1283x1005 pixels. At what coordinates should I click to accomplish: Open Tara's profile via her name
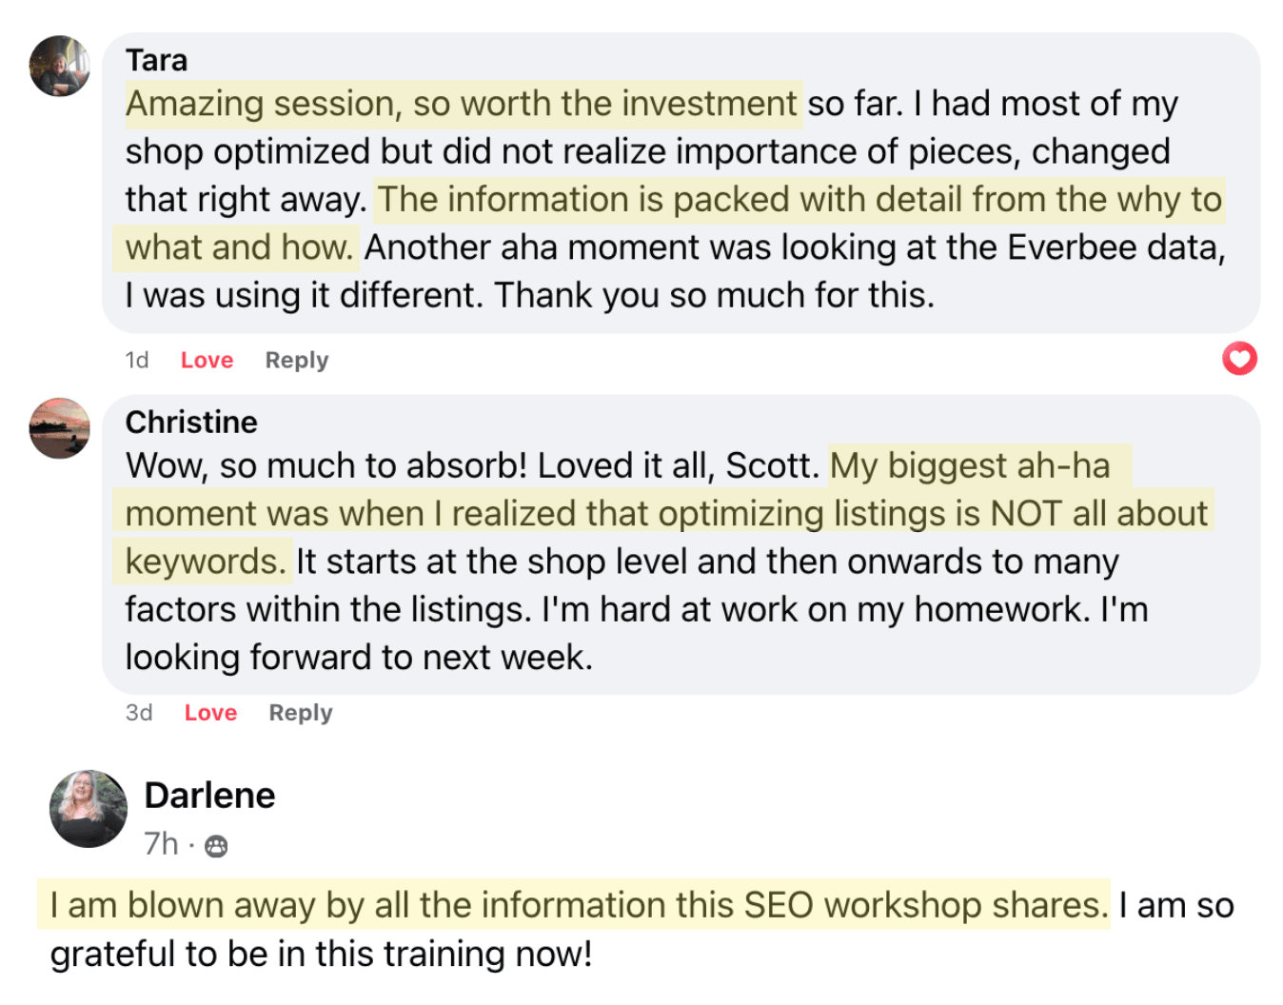(x=156, y=60)
